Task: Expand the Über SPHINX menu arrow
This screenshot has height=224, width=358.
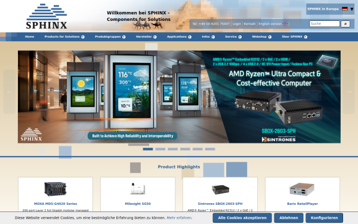Action: pos(305,37)
